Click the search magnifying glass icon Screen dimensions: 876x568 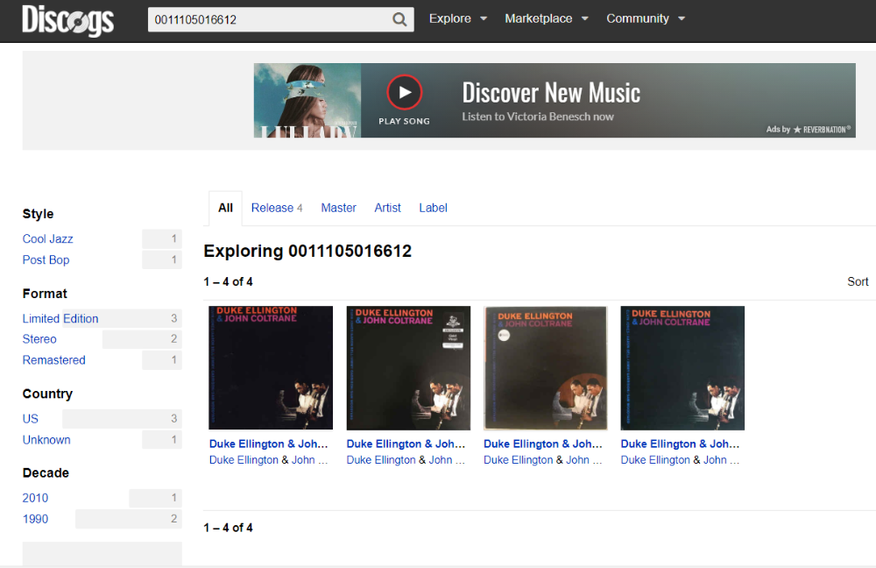pyautogui.click(x=399, y=19)
